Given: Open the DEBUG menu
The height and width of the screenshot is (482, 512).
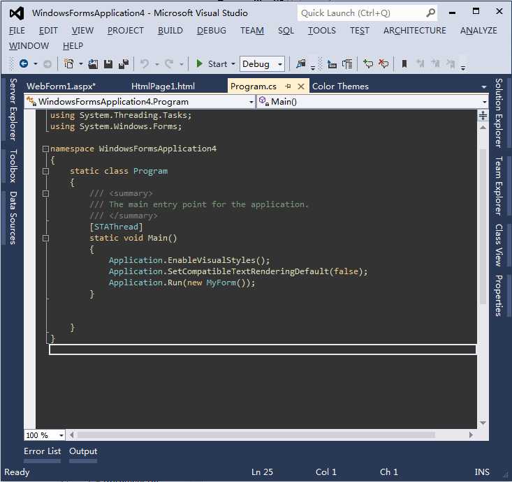Looking at the screenshot, I should point(212,30).
